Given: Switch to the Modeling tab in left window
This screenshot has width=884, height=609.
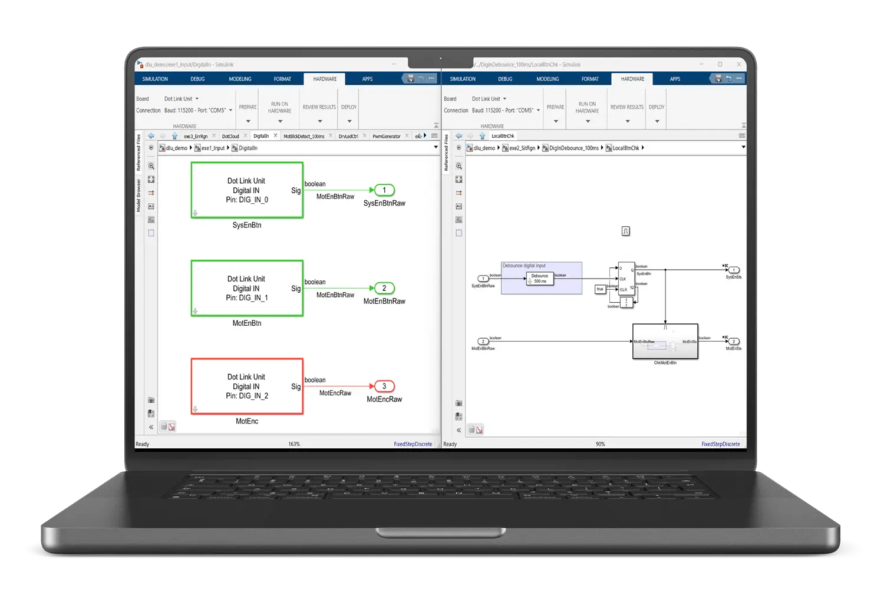Looking at the screenshot, I should point(240,79).
